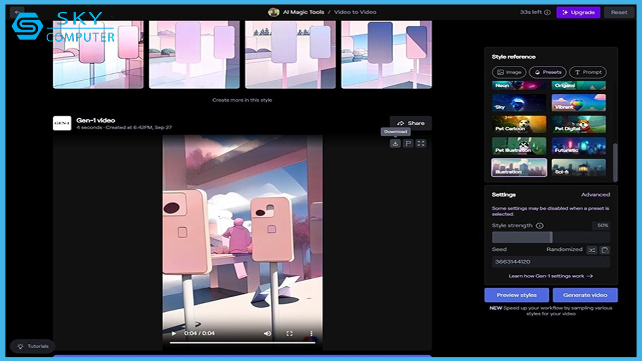Screen dimensions: 642x361
Task: Switch to the Image style reference tab
Action: [x=509, y=72]
